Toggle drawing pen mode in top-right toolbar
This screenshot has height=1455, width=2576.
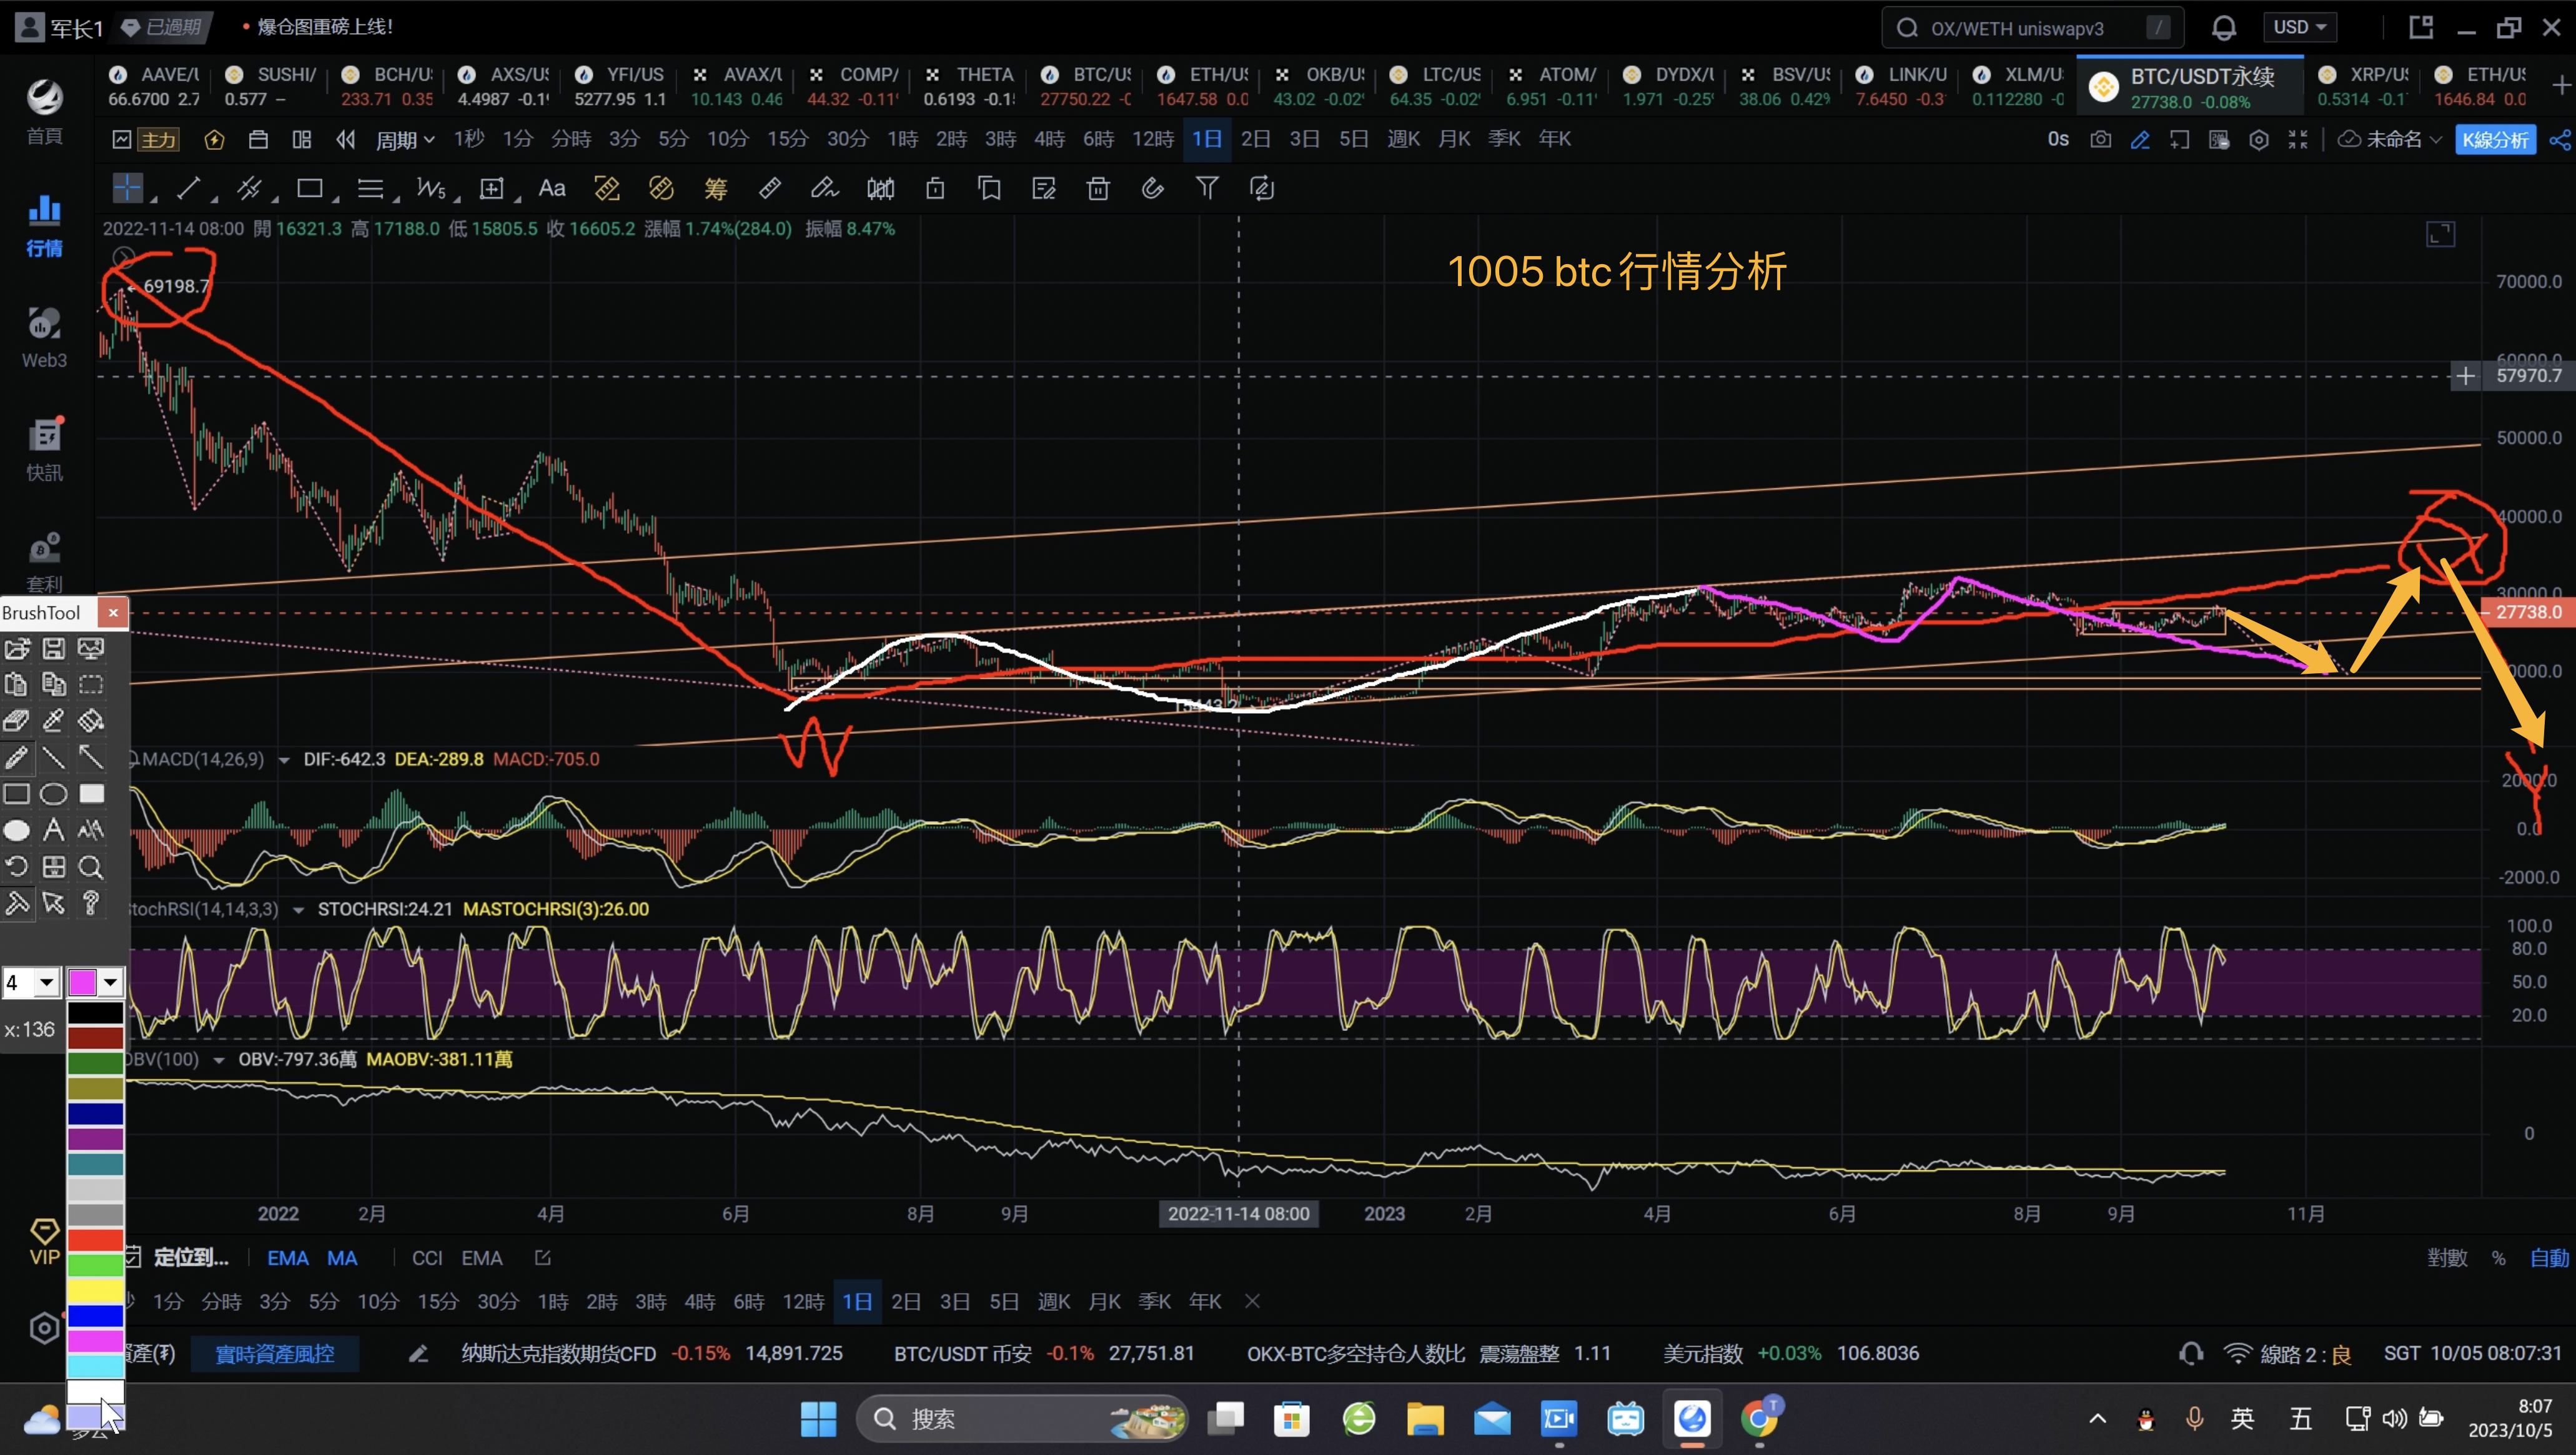pyautogui.click(x=2140, y=139)
